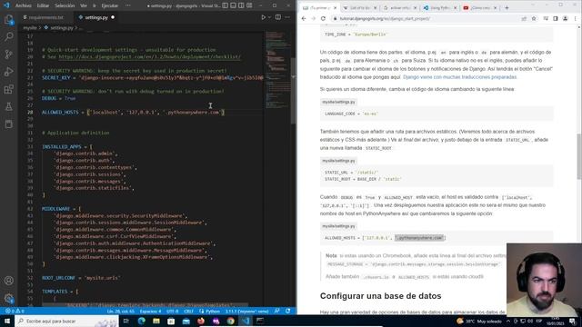Open 'Django viene con muchas traducciones preparadas' link
This screenshot has height=327, width=582.
click(459, 77)
